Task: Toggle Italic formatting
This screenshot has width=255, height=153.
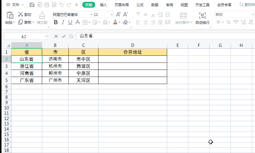Action: [x=63, y=22]
